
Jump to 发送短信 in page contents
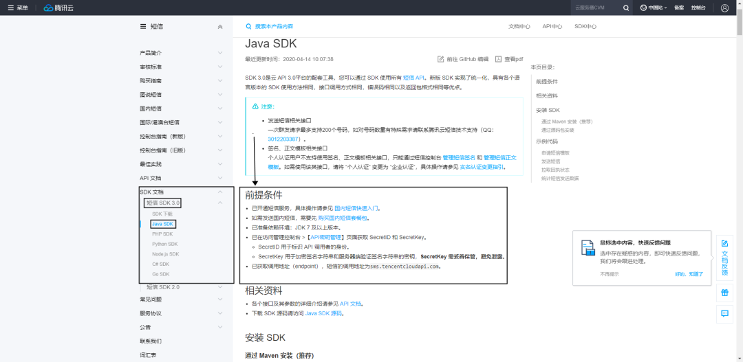click(x=550, y=161)
